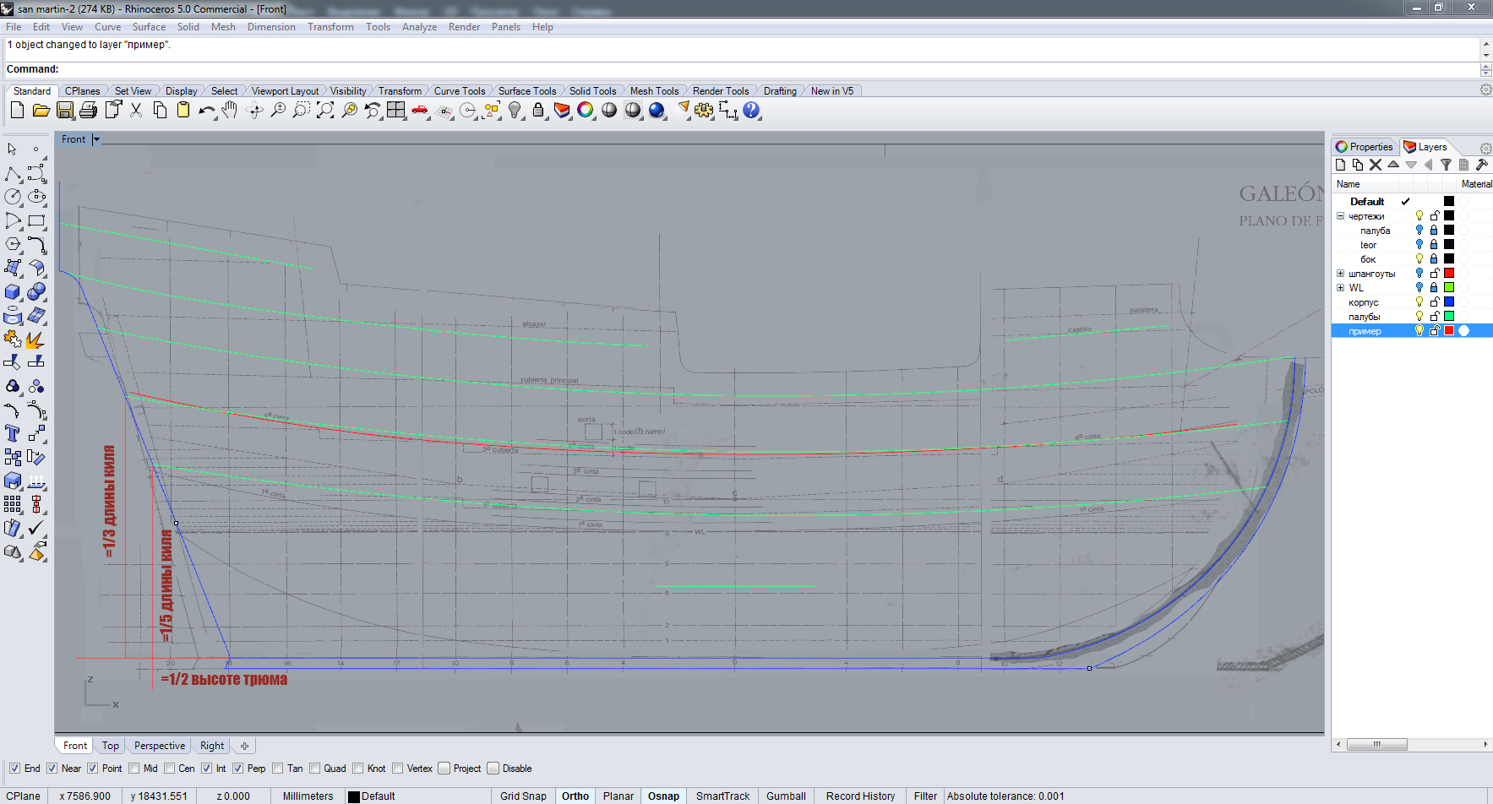This screenshot has width=1493, height=804.
Task: Open the Surface menu
Action: [149, 27]
